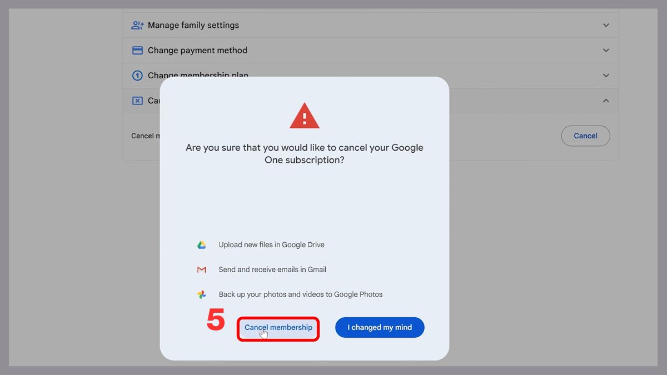Confirm with Cancel membership button
Screen dimensions: 667x375
coord(278,328)
